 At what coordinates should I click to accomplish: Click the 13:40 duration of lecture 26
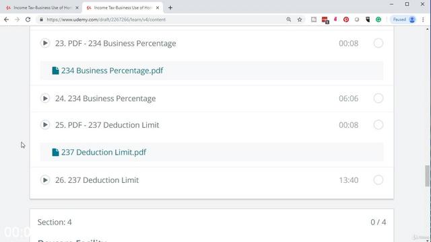349,180
